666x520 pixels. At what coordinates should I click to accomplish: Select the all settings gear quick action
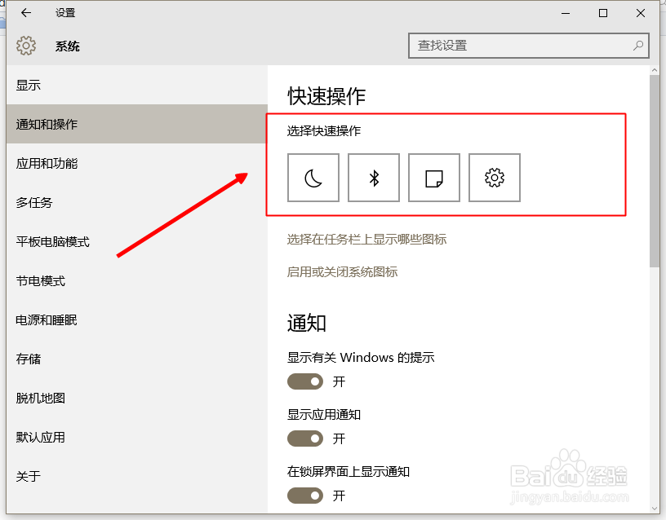coord(495,178)
